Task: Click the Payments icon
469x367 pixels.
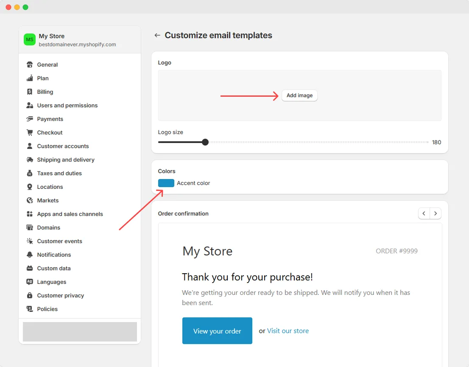Action: pos(30,119)
